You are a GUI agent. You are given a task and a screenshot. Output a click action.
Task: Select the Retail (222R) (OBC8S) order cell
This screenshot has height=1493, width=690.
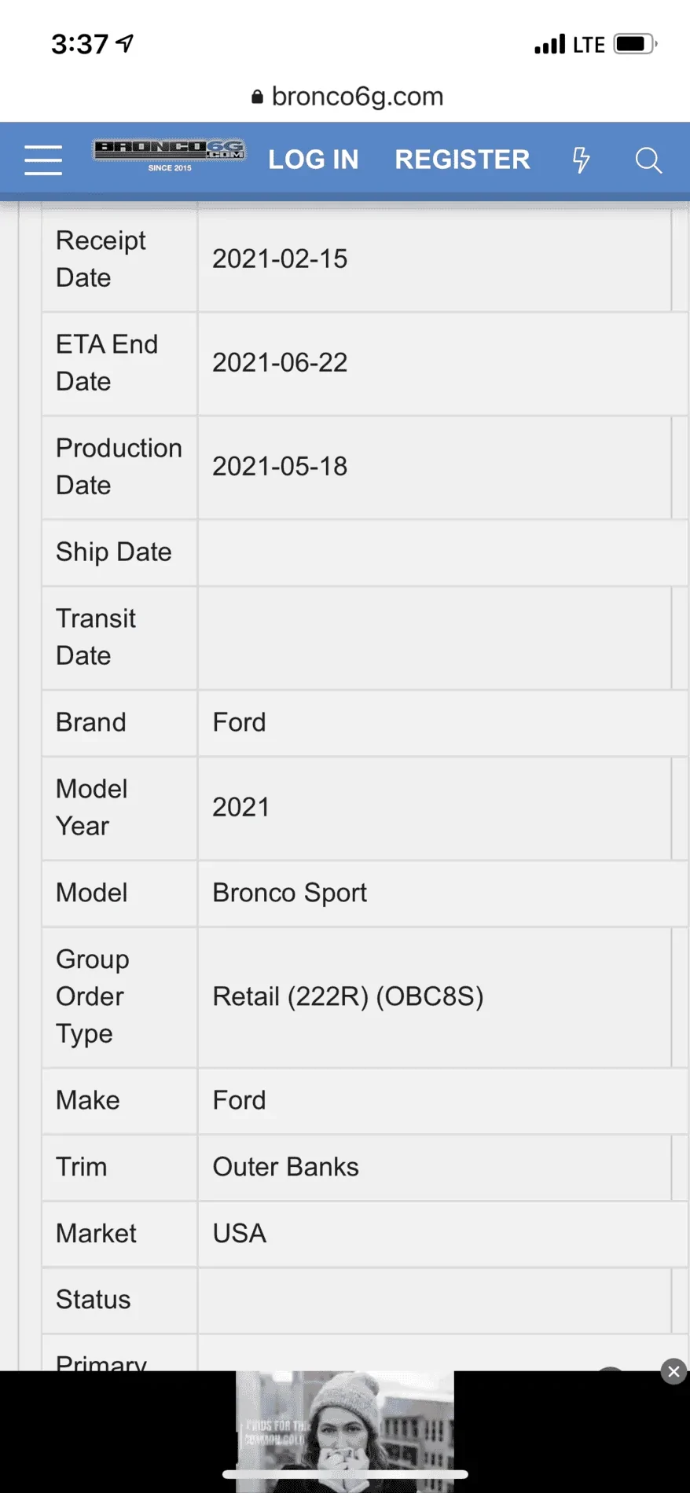(x=347, y=996)
